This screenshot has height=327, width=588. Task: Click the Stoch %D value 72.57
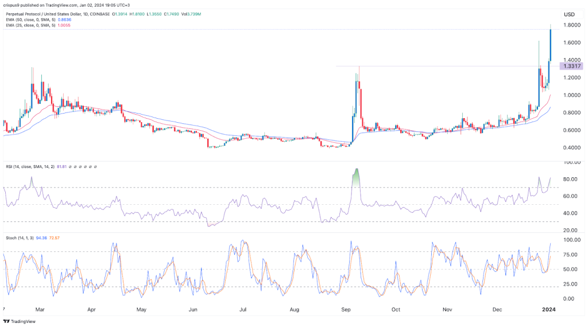[x=55, y=238]
